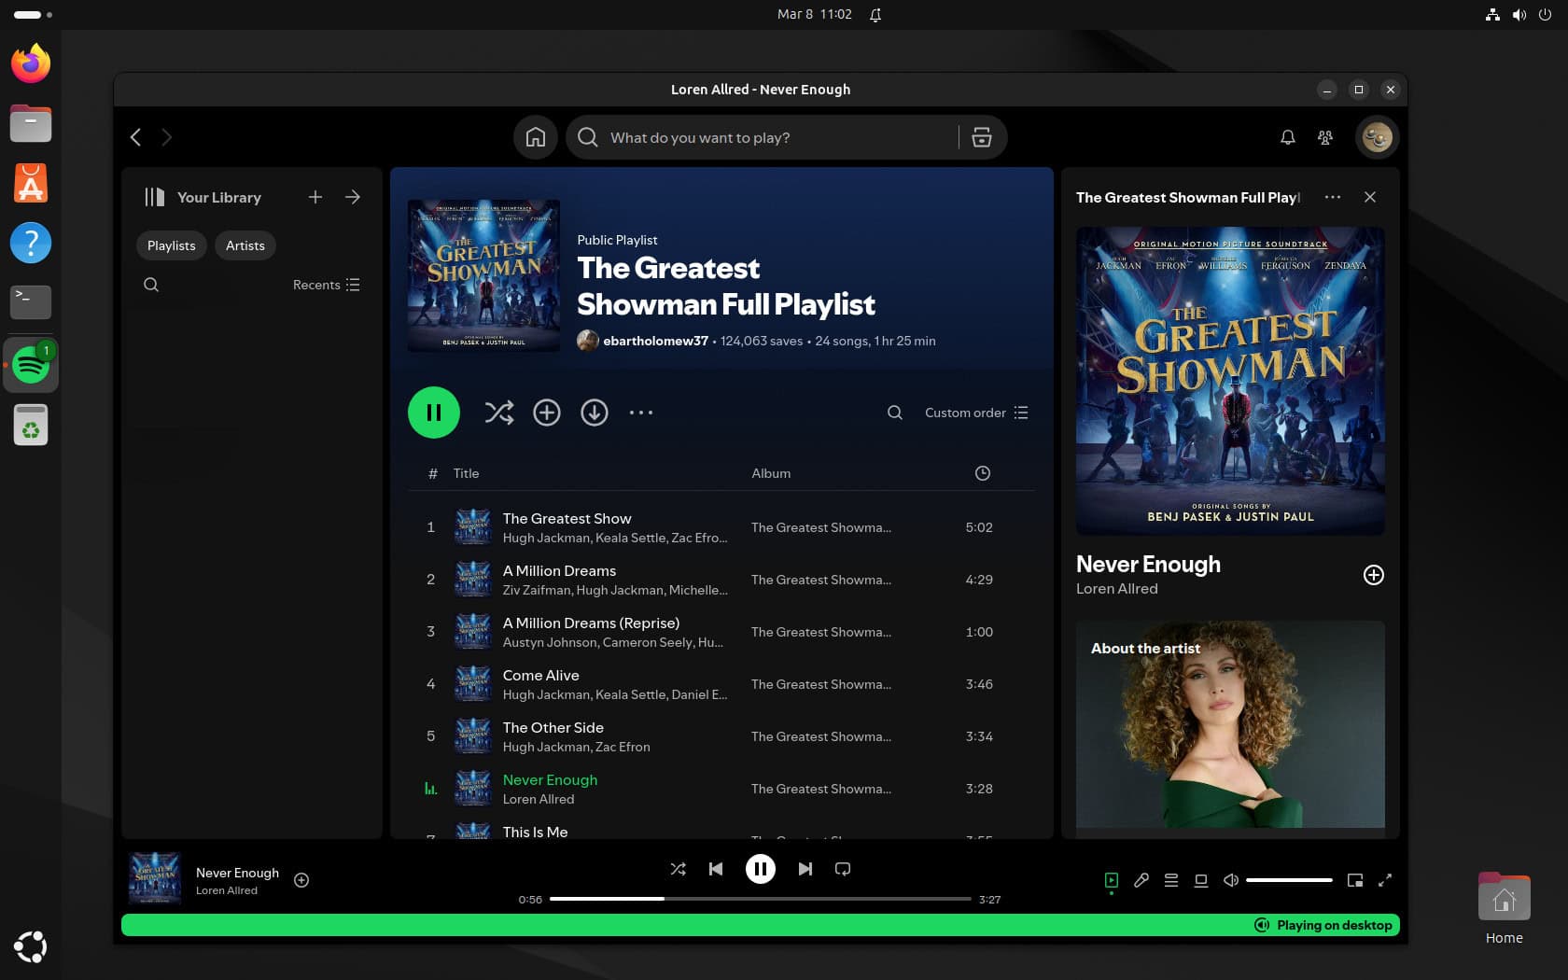The width and height of the screenshot is (1568, 980).
Task: Download the playlist
Action: tap(595, 413)
